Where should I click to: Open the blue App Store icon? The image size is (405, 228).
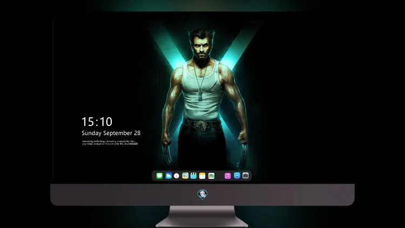[x=237, y=176]
